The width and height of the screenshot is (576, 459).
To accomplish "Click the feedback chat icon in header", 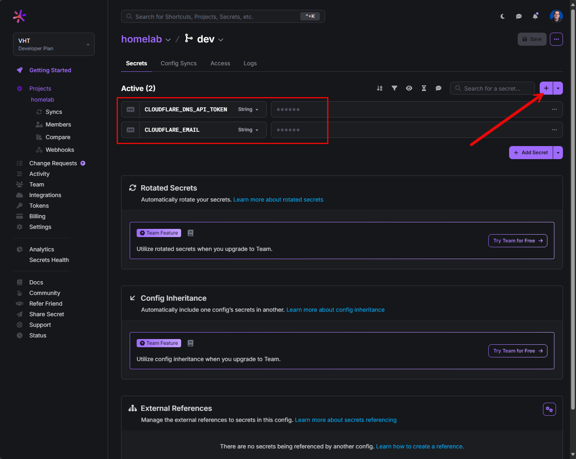I will [x=519, y=16].
